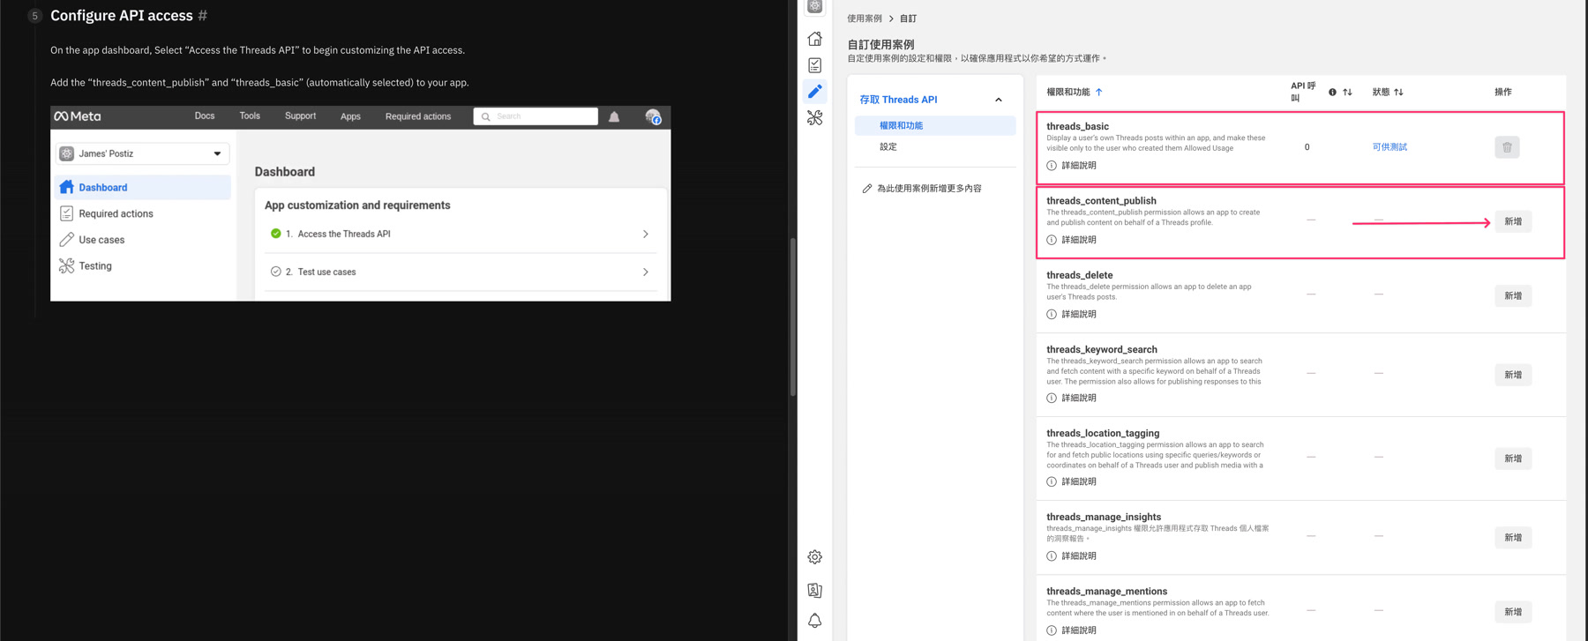
Task: Click the # anchor beside Configure API access
Action: pos(203,16)
